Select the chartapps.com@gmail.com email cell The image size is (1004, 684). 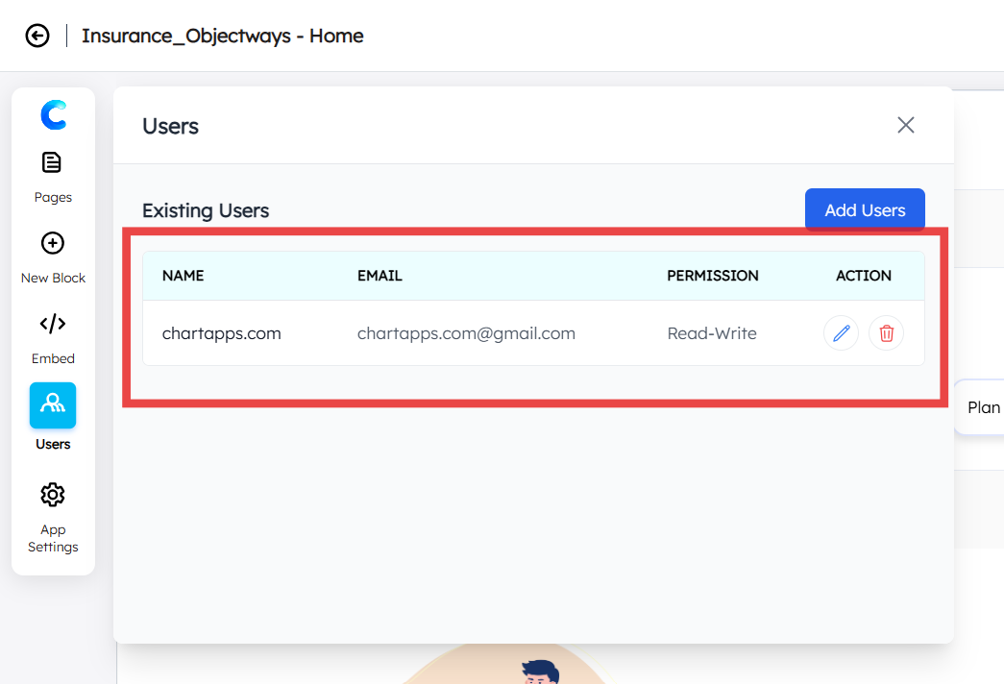tap(466, 333)
